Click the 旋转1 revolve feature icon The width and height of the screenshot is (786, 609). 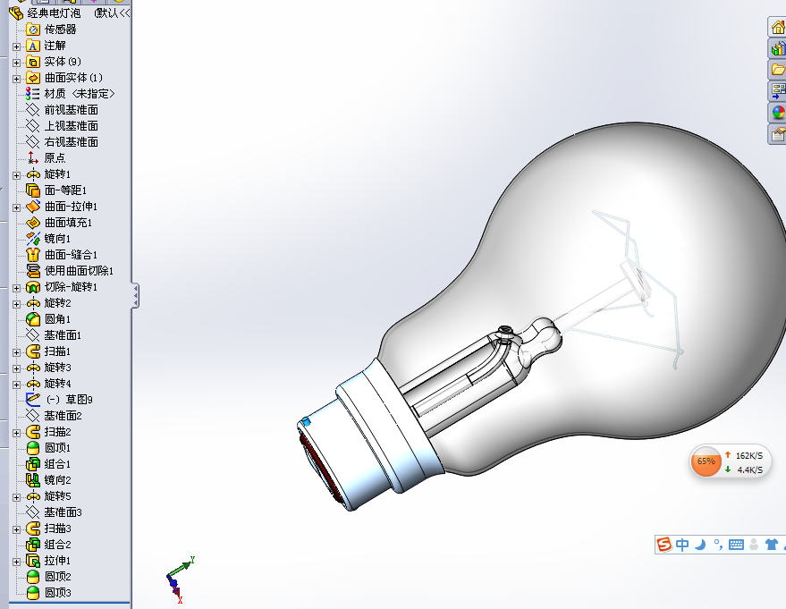click(33, 174)
